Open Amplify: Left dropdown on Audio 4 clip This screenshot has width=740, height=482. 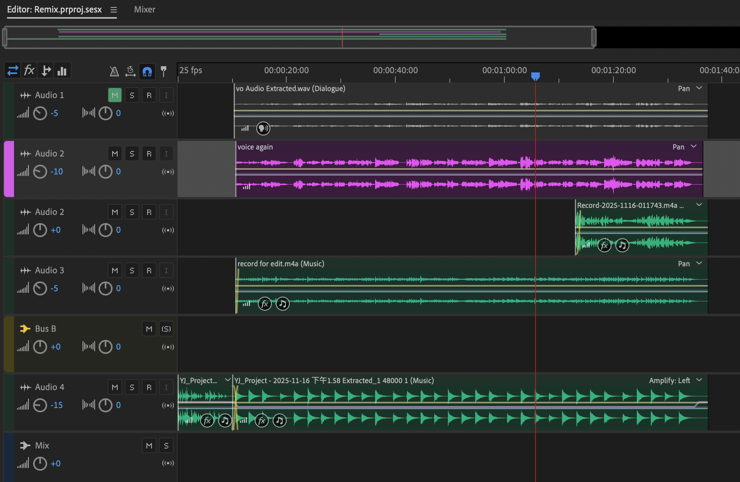click(699, 380)
